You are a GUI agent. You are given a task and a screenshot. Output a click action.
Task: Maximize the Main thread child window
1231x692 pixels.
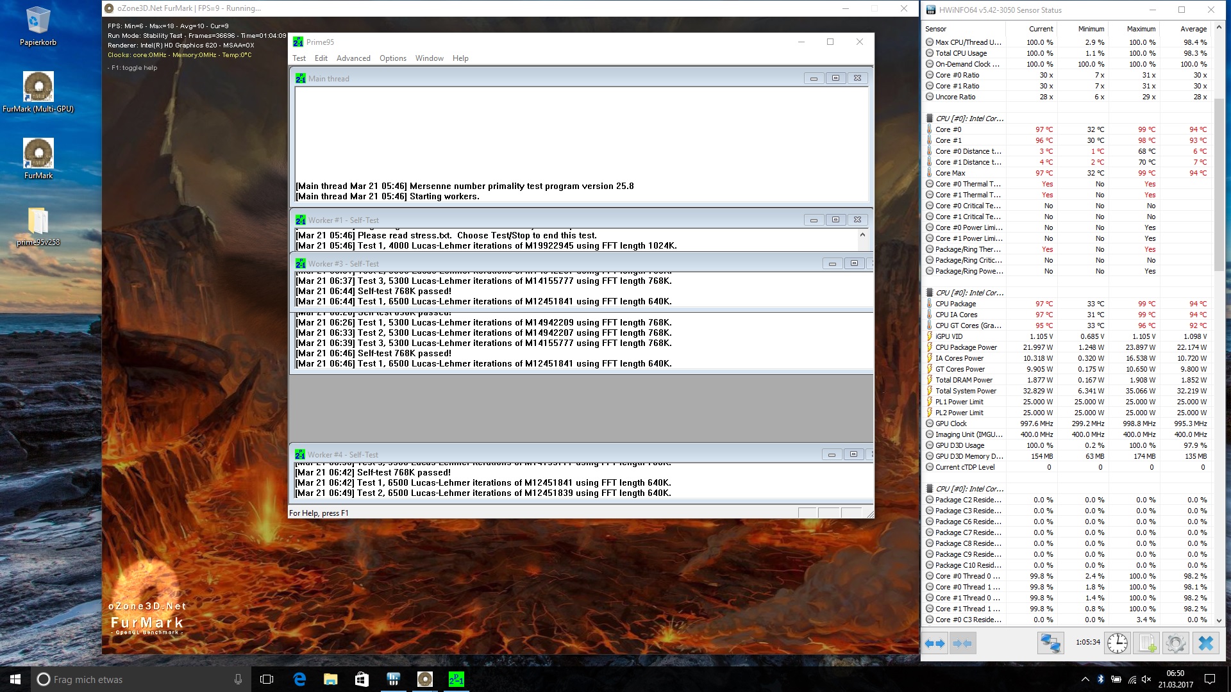835,78
